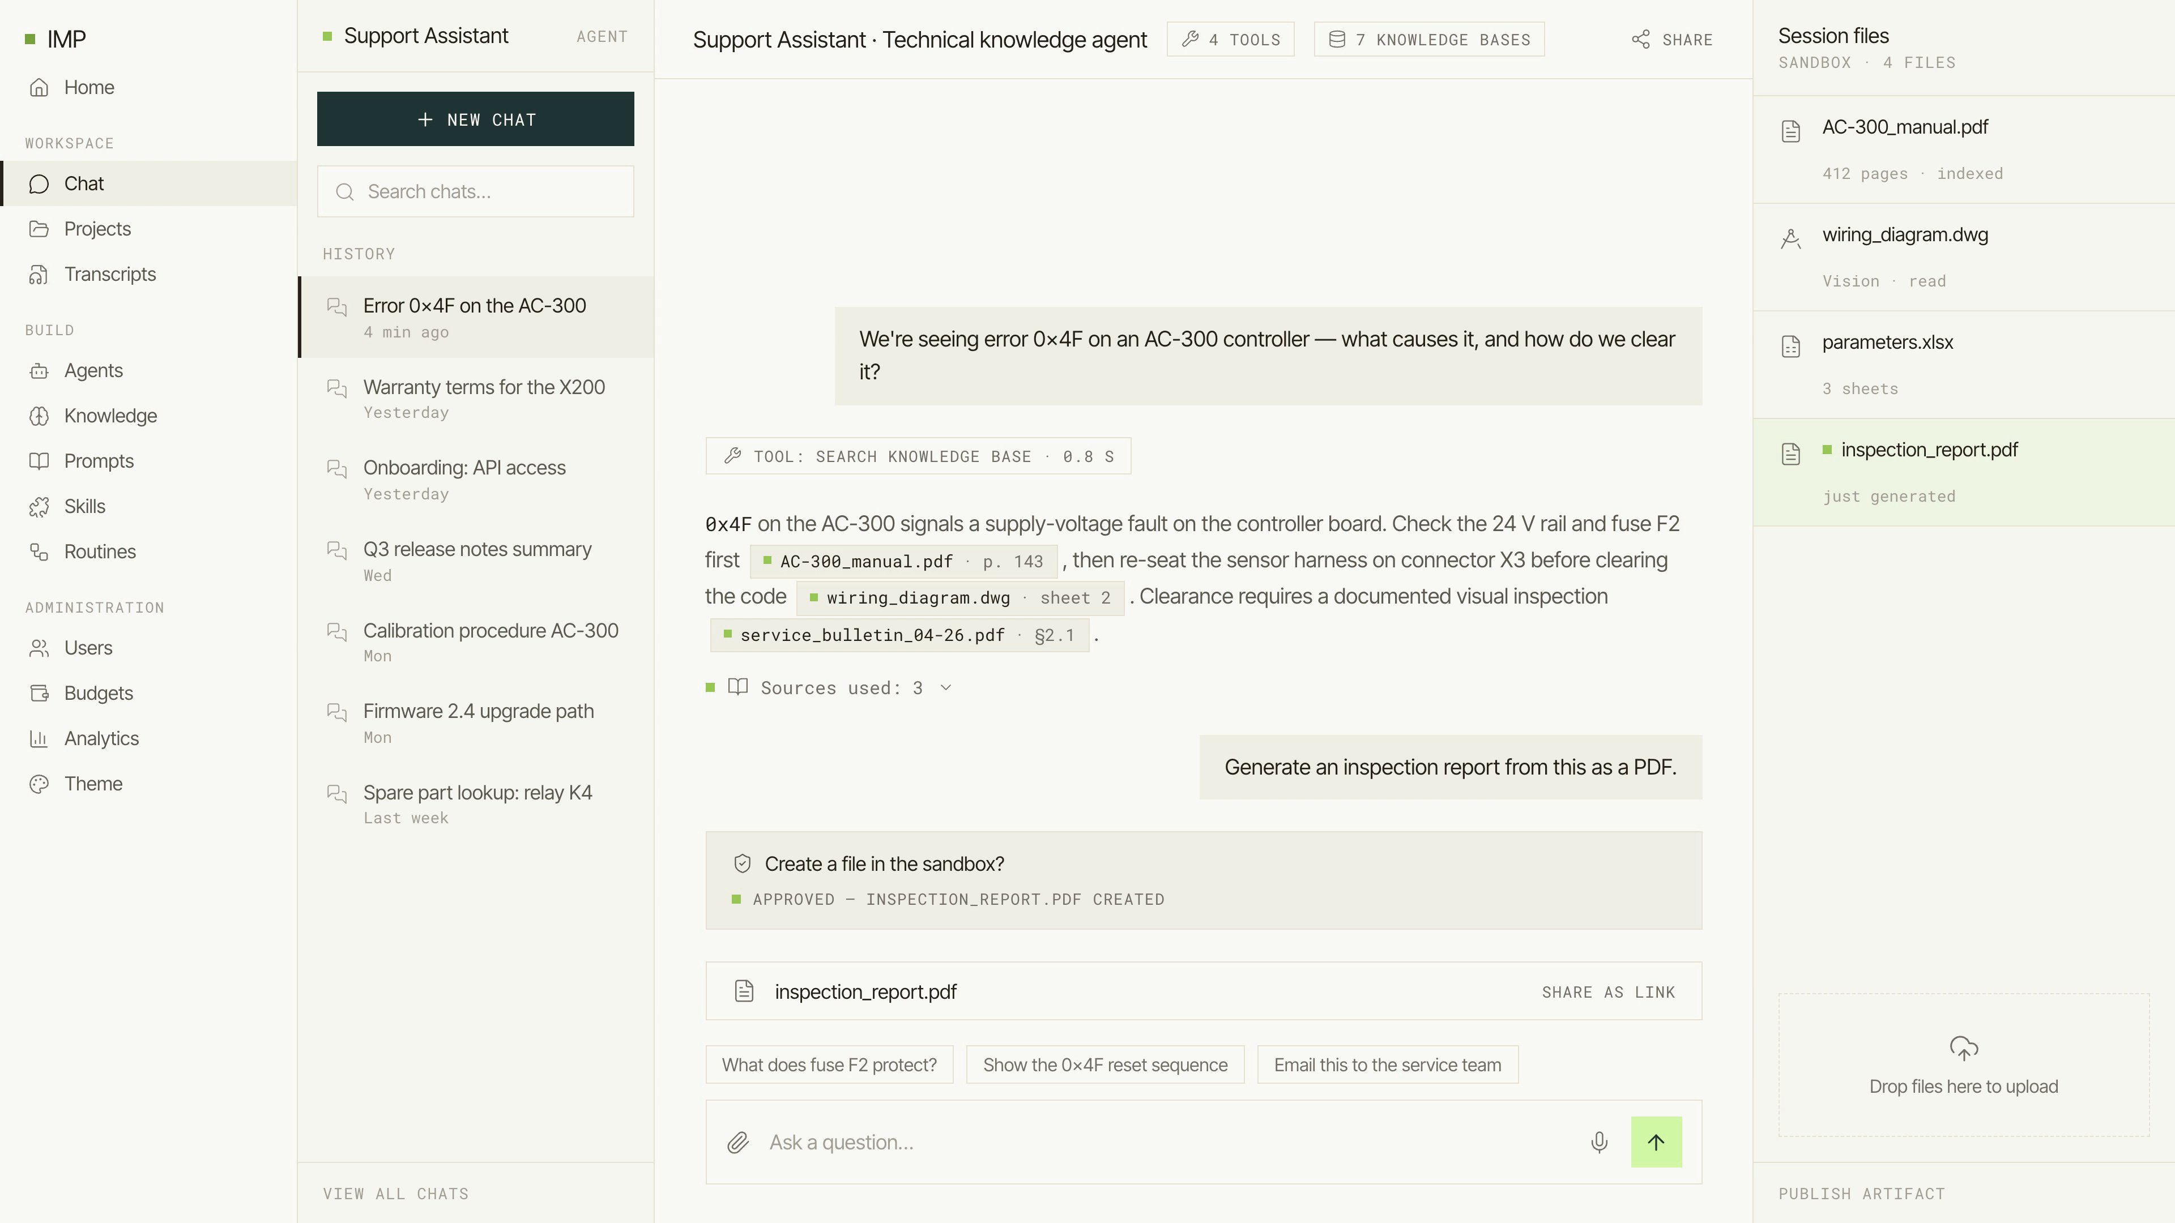Click the microphone voice input icon
The height and width of the screenshot is (1223, 2175).
click(x=1599, y=1142)
